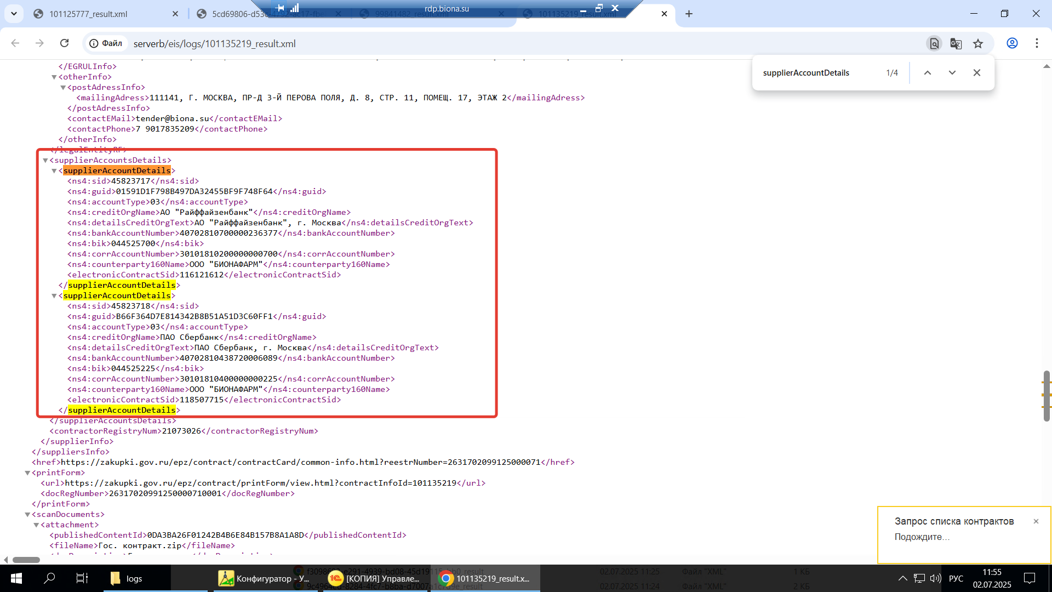1052x592 pixels.
Task: Open Task View from the taskbar
Action: (x=82, y=578)
